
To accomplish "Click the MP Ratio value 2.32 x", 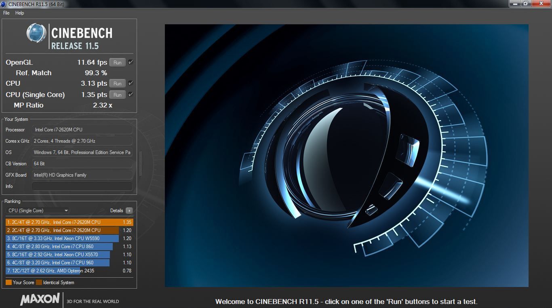I will (x=102, y=105).
